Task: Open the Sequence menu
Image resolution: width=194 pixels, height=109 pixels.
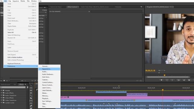Action: pyautogui.click(x=16, y=1)
